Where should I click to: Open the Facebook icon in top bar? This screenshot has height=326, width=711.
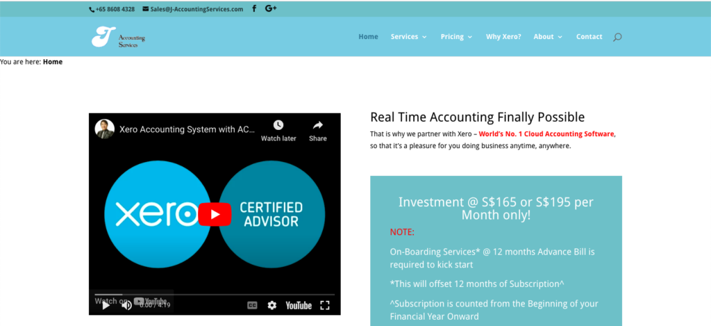point(254,8)
